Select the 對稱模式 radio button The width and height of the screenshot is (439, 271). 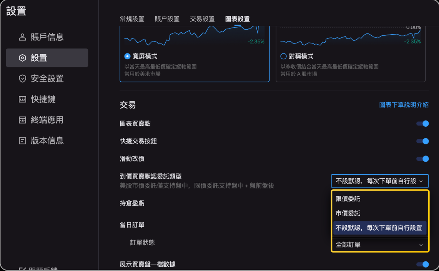[x=284, y=56]
